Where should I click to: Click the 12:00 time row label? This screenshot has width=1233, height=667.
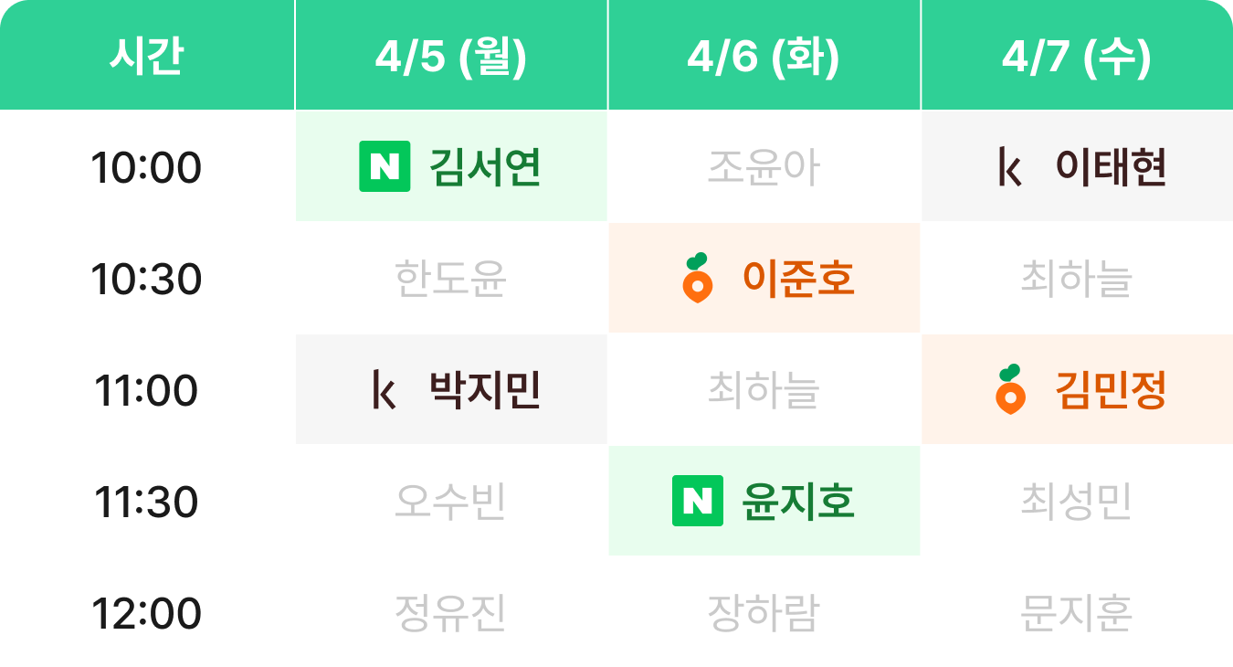[146, 613]
